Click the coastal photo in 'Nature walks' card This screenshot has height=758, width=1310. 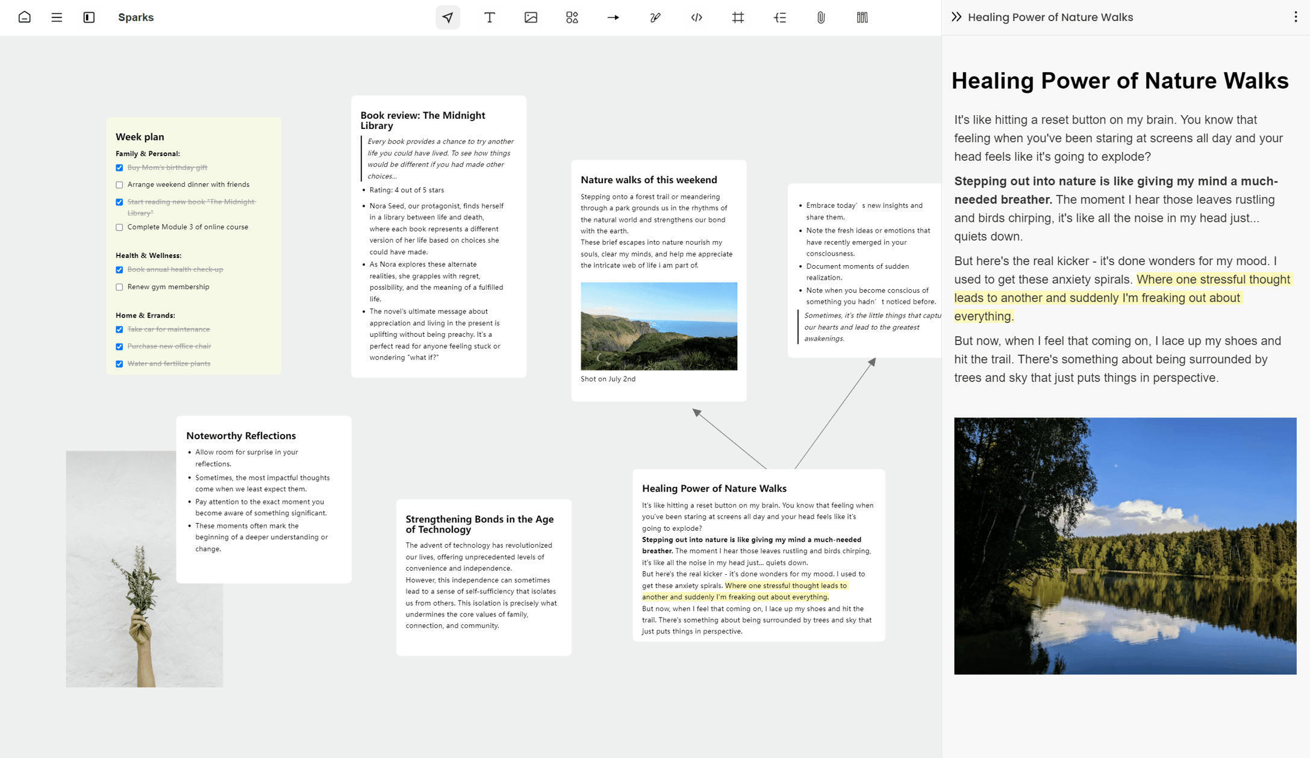click(x=658, y=325)
